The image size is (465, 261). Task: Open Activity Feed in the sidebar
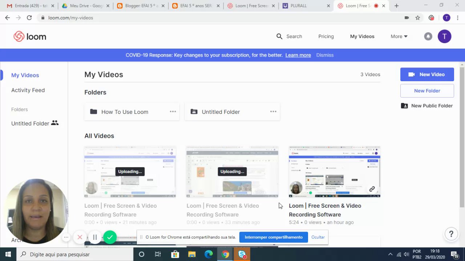(28, 90)
